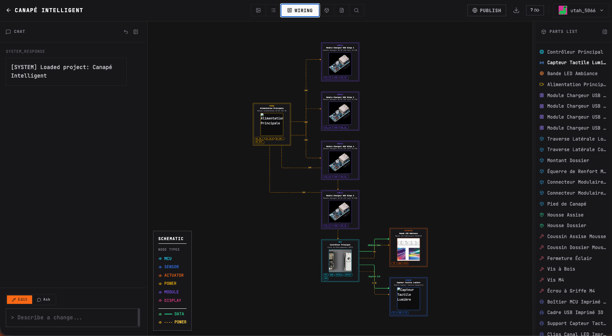Image resolution: width=612 pixels, height=336 pixels.
Task: Select the Wiring tab
Action: point(300,11)
